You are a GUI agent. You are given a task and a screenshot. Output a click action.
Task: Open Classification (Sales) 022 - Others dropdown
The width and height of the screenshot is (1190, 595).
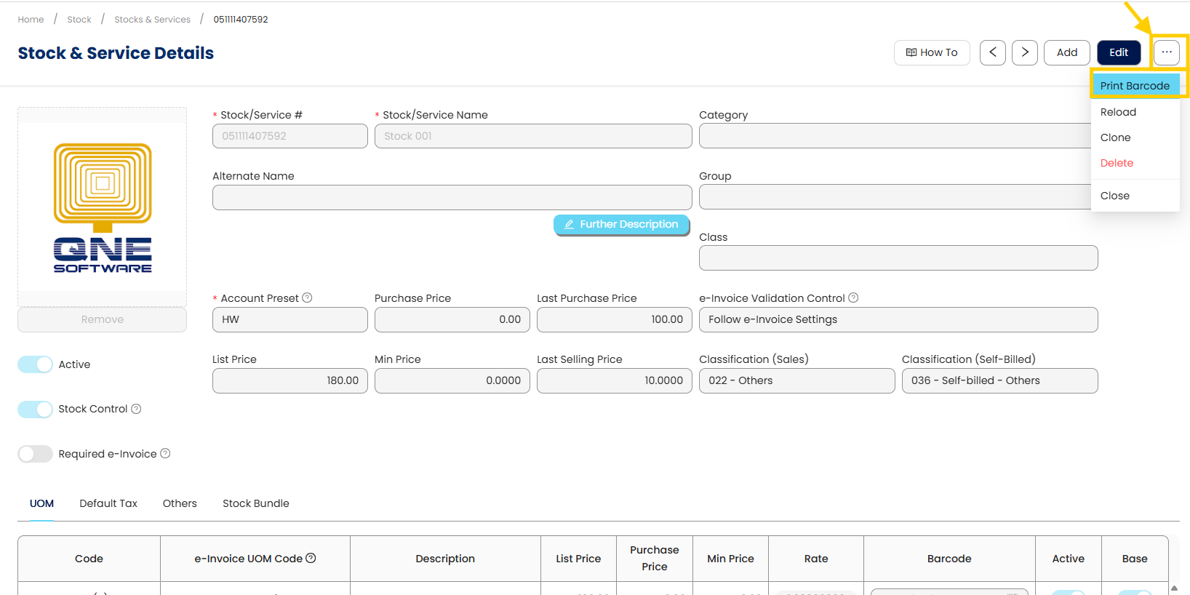tap(797, 380)
